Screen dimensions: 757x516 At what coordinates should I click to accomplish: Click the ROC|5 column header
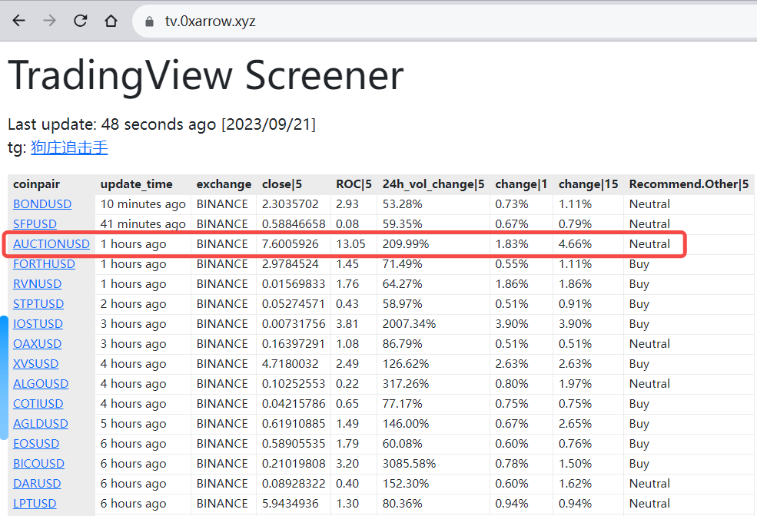(x=354, y=184)
